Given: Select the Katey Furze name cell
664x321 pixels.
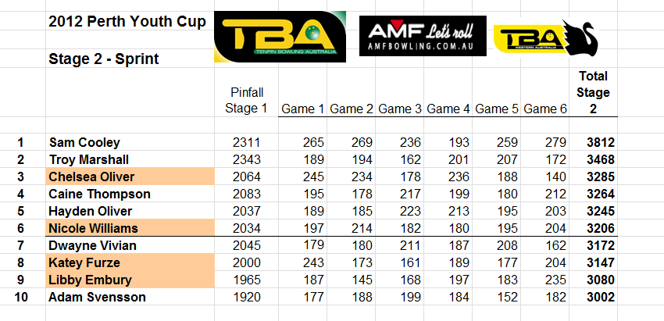Looking at the screenshot, I should click(130, 262).
